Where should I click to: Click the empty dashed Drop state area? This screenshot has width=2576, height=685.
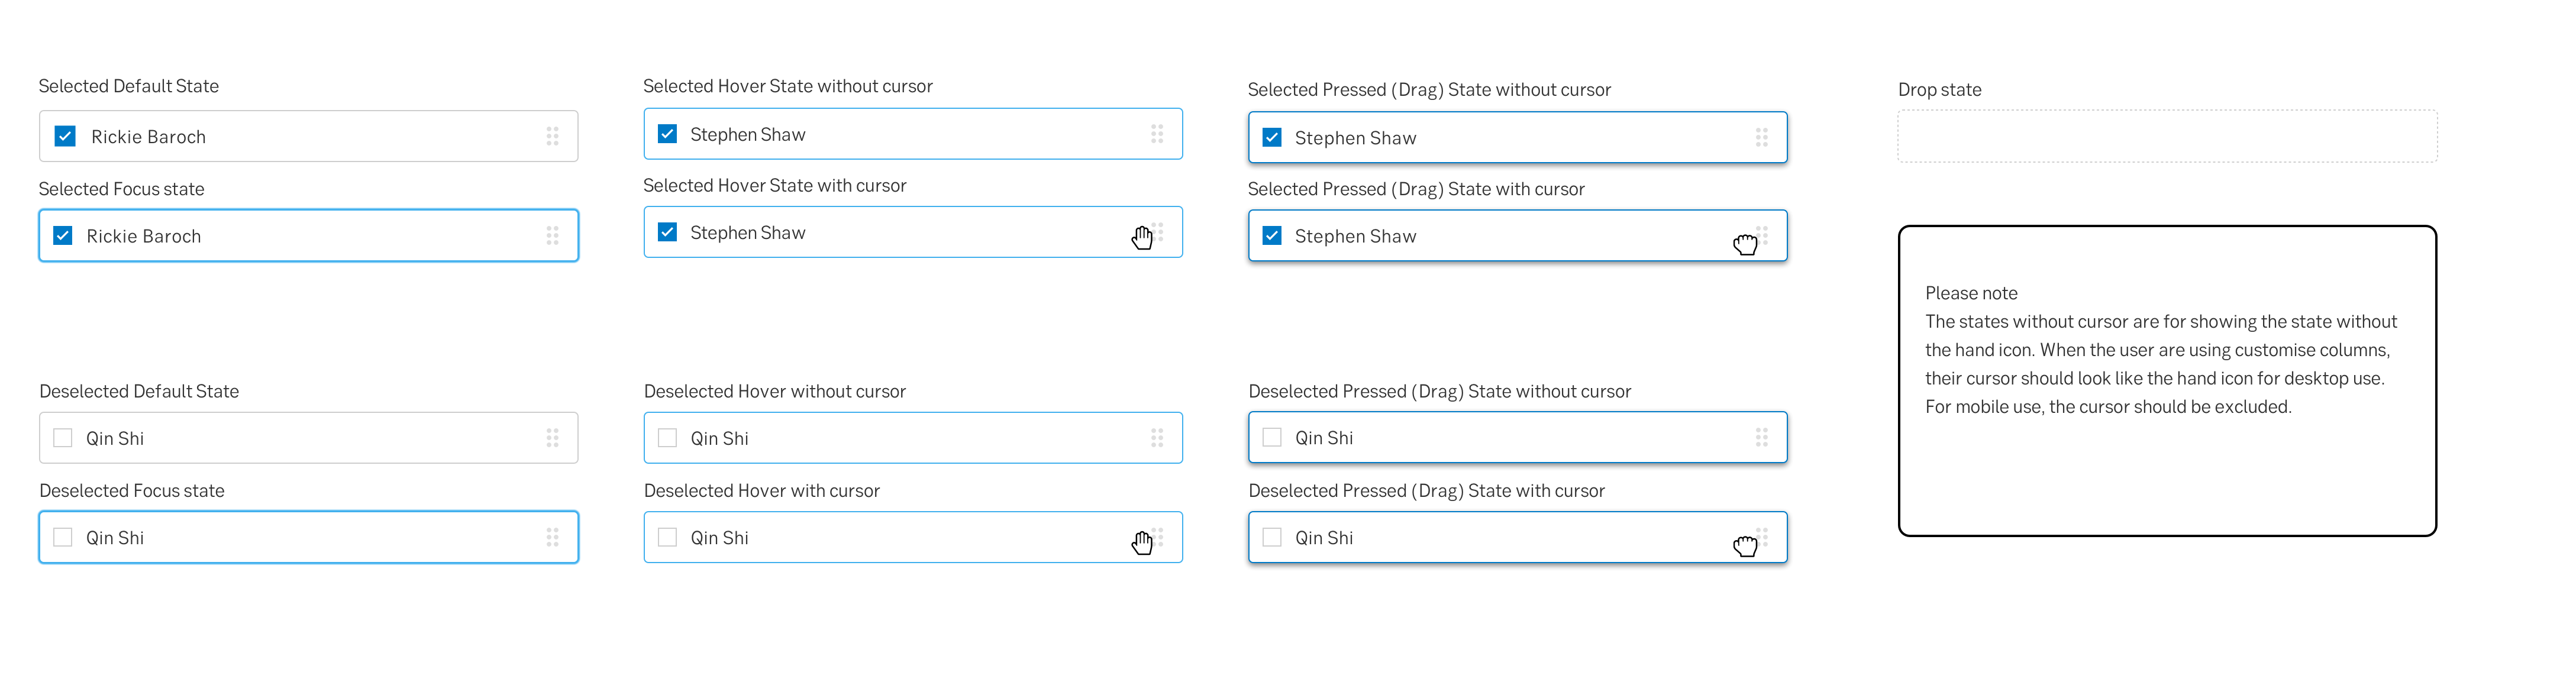2167,136
